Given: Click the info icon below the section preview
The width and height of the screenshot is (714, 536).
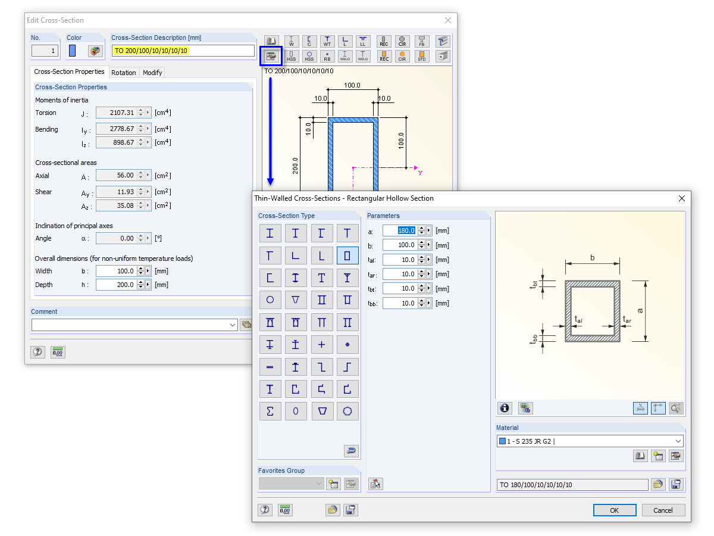Looking at the screenshot, I should point(504,408).
